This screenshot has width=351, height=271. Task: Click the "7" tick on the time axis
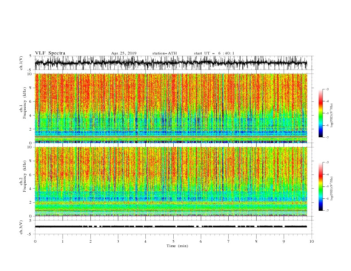(229, 241)
